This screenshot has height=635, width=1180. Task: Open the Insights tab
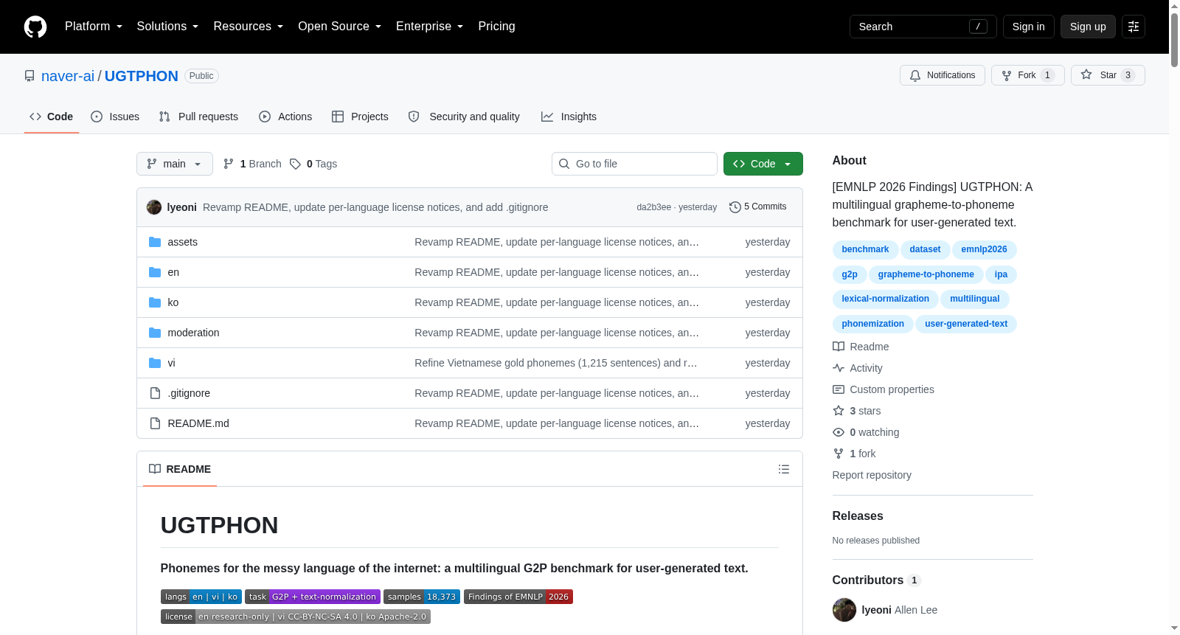569,117
